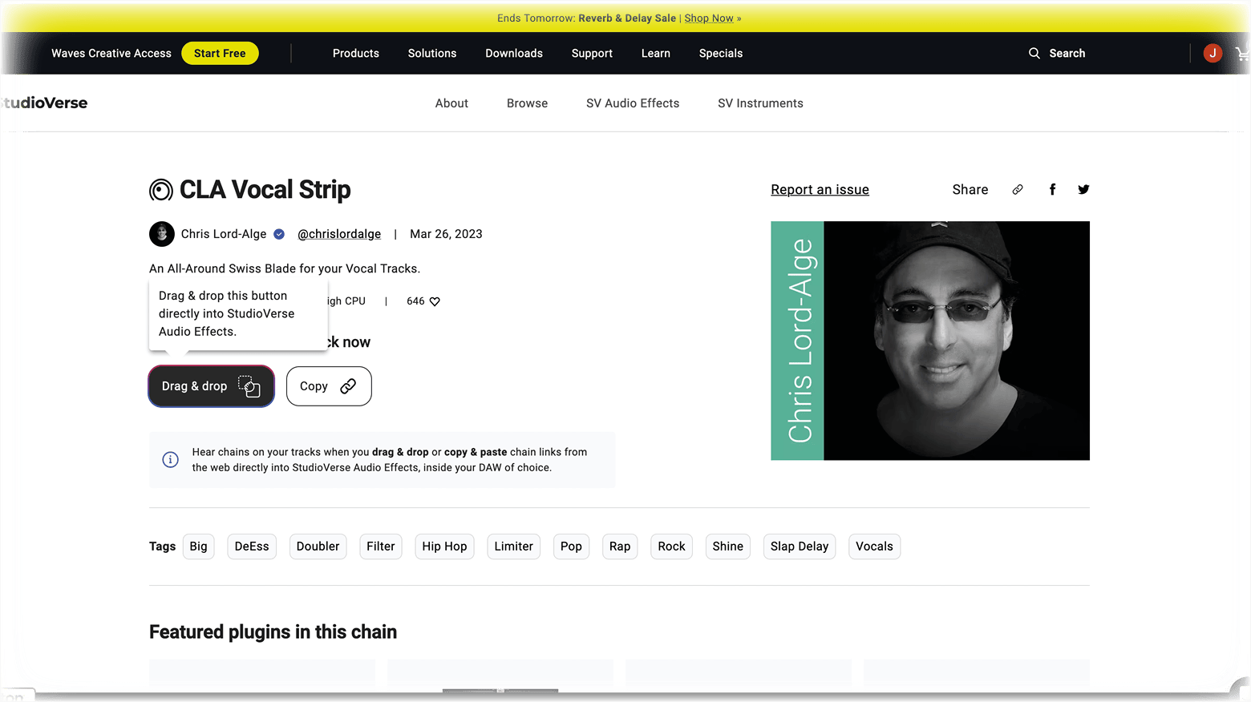This screenshot has width=1251, height=702.
Task: Click the Chris Lord-Alge portrait image
Action: [930, 341]
